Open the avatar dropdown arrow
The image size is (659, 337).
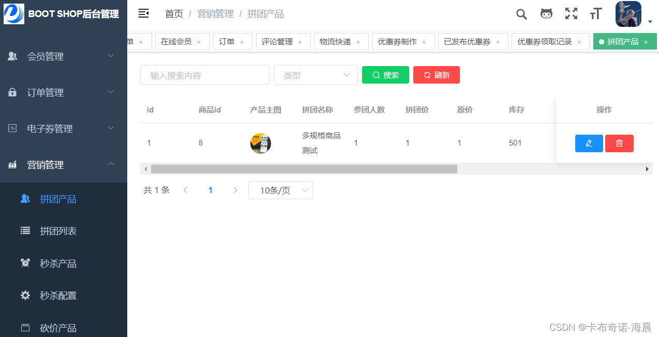click(649, 21)
